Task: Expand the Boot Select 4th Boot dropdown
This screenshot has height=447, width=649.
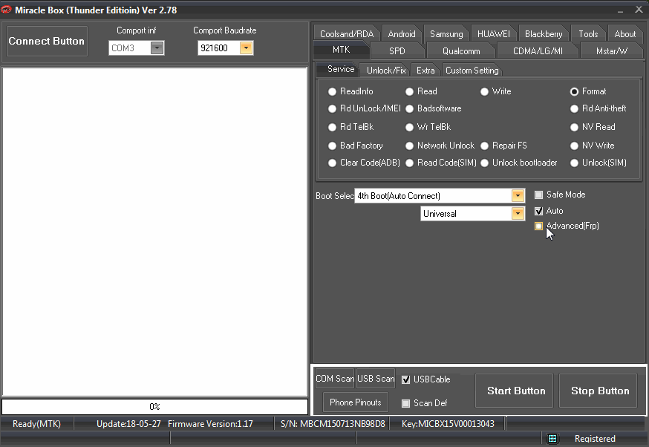Action: click(x=518, y=196)
